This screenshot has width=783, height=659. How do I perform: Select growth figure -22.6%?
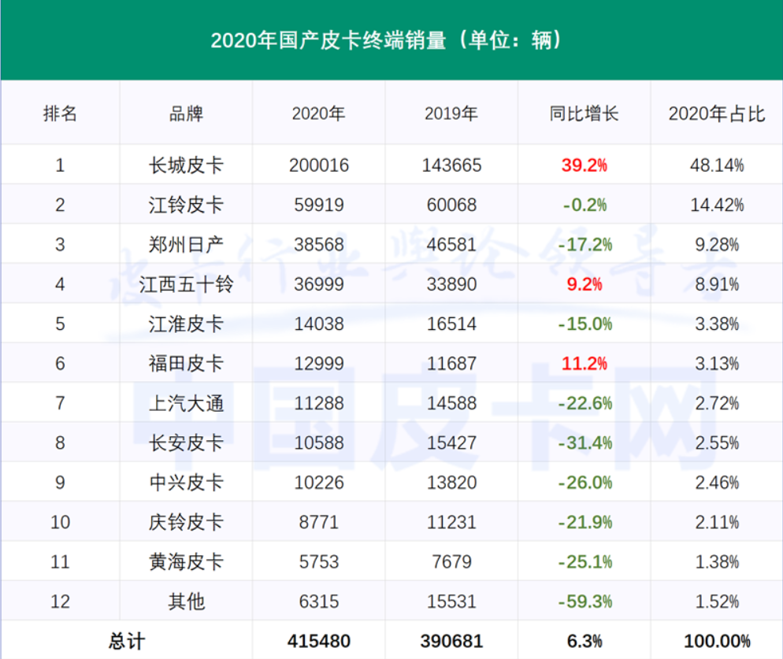(x=584, y=403)
